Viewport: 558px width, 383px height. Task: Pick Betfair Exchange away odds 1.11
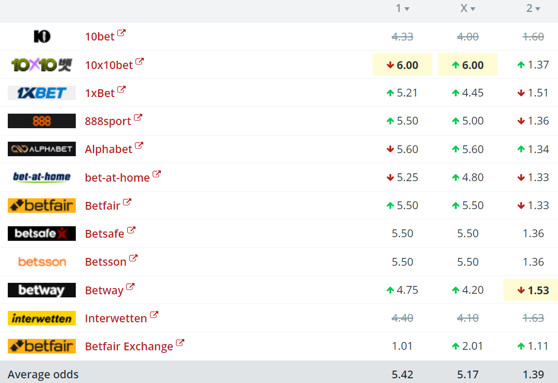(533, 346)
